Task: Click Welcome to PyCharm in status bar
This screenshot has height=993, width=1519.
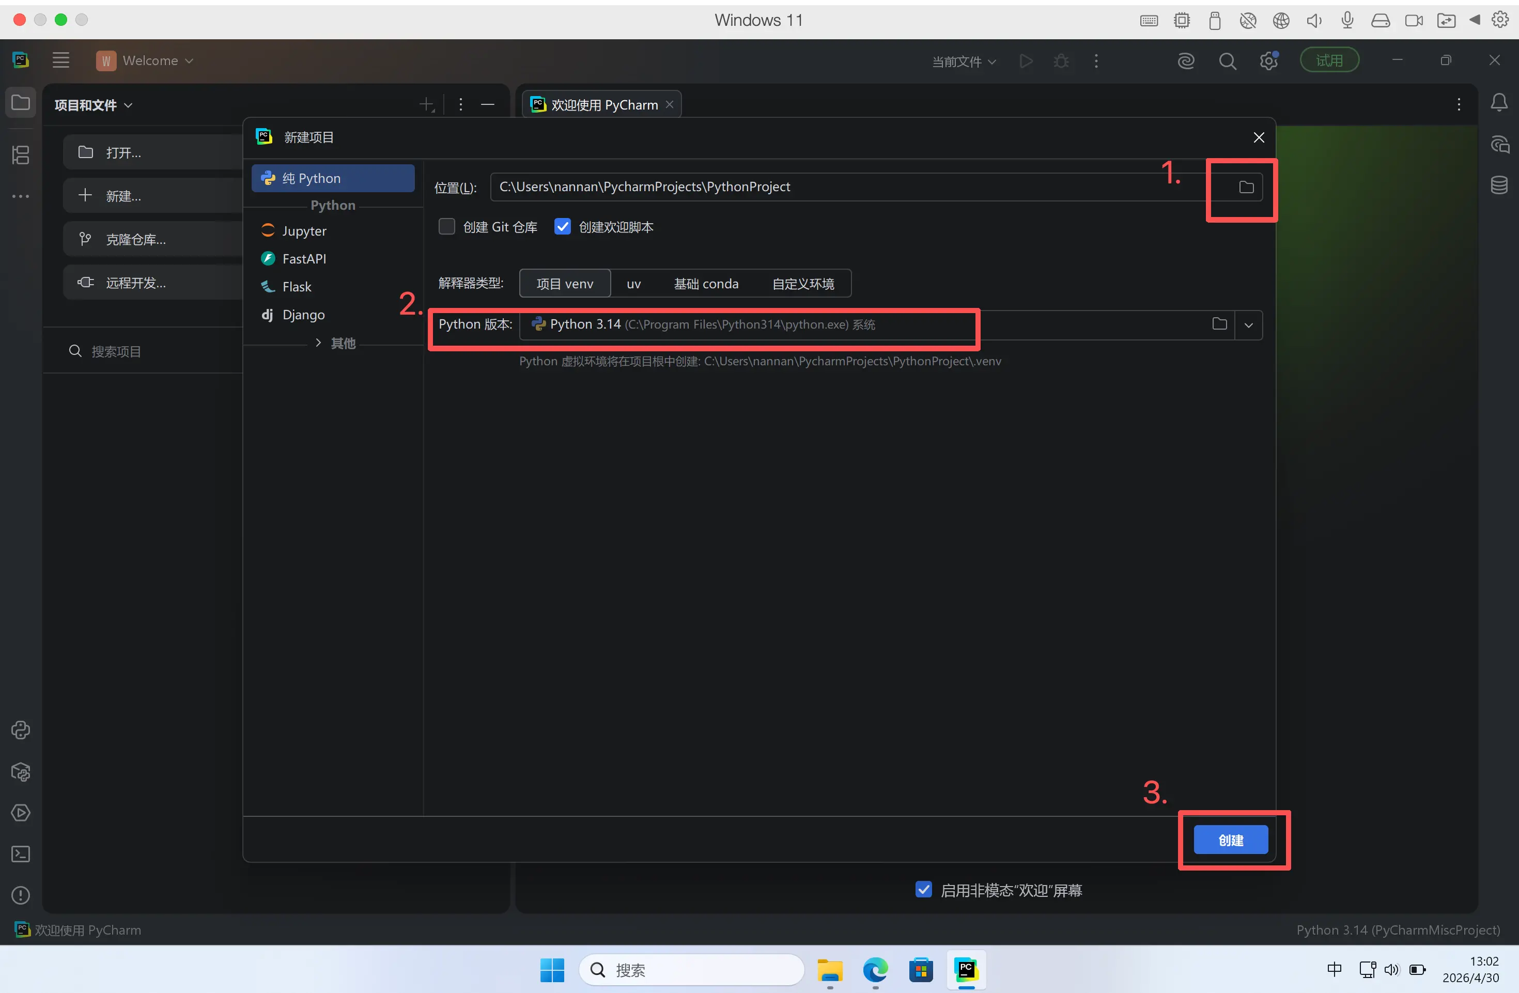Action: click(x=78, y=930)
